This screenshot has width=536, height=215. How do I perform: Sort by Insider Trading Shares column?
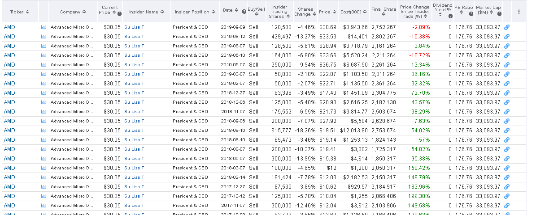pos(279,12)
